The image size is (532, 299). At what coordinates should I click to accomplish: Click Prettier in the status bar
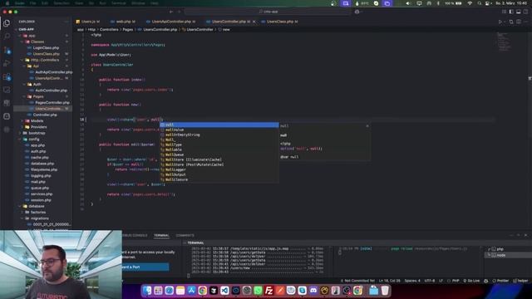[500, 281]
